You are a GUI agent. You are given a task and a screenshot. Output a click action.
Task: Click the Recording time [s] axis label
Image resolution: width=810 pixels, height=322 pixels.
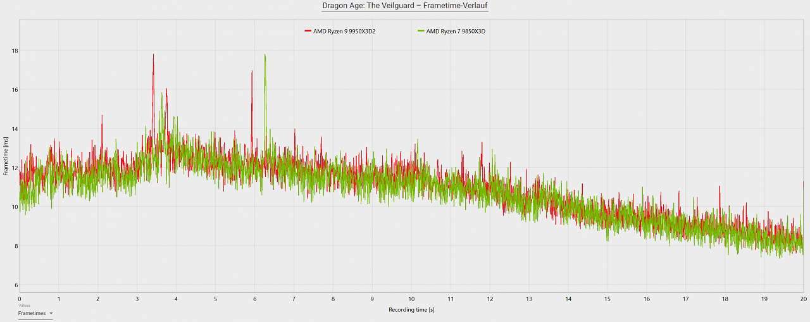tap(411, 310)
